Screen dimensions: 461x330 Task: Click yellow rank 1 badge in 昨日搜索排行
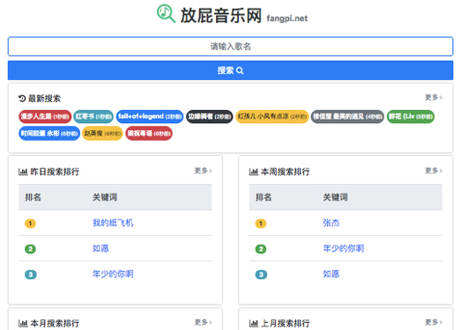tap(30, 224)
